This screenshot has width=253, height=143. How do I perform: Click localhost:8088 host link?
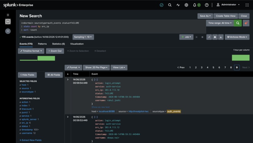pos(107,111)
